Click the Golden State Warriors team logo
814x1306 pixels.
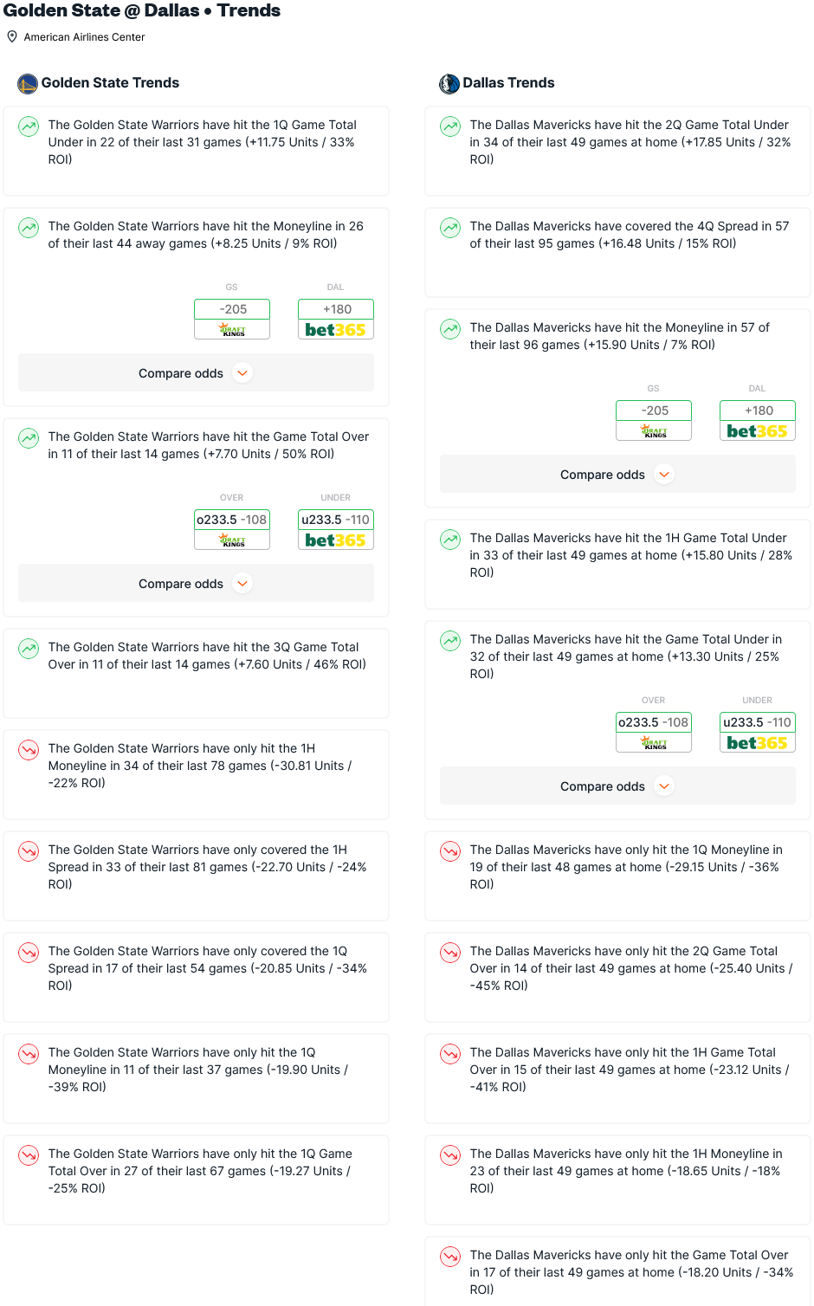(x=28, y=83)
